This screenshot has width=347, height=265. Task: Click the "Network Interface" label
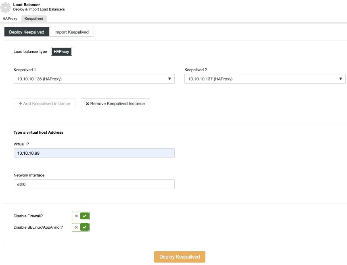click(x=29, y=175)
